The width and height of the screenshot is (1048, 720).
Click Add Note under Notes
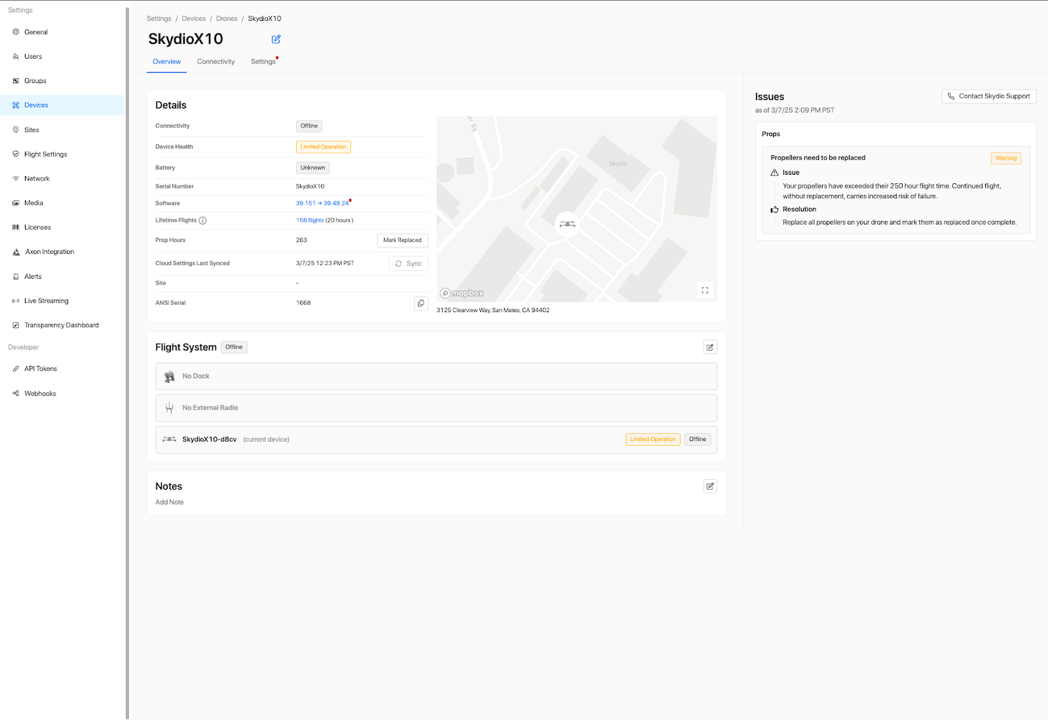click(x=170, y=502)
